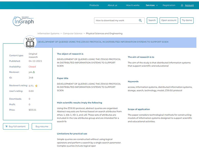
Task: Click the Buy resume button
Action: [42, 126]
